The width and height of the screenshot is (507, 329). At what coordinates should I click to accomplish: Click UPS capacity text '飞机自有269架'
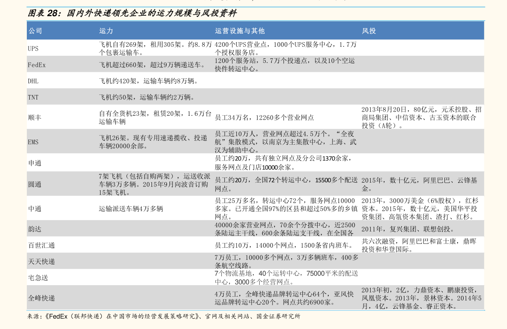pyautogui.click(x=122, y=45)
